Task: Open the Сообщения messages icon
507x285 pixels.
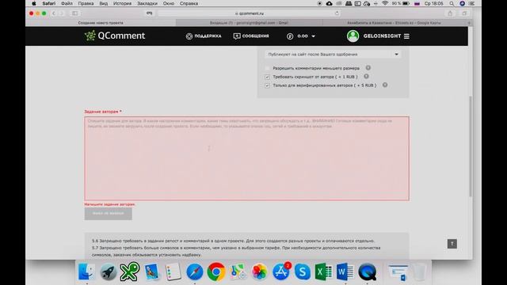Action: 237,36
